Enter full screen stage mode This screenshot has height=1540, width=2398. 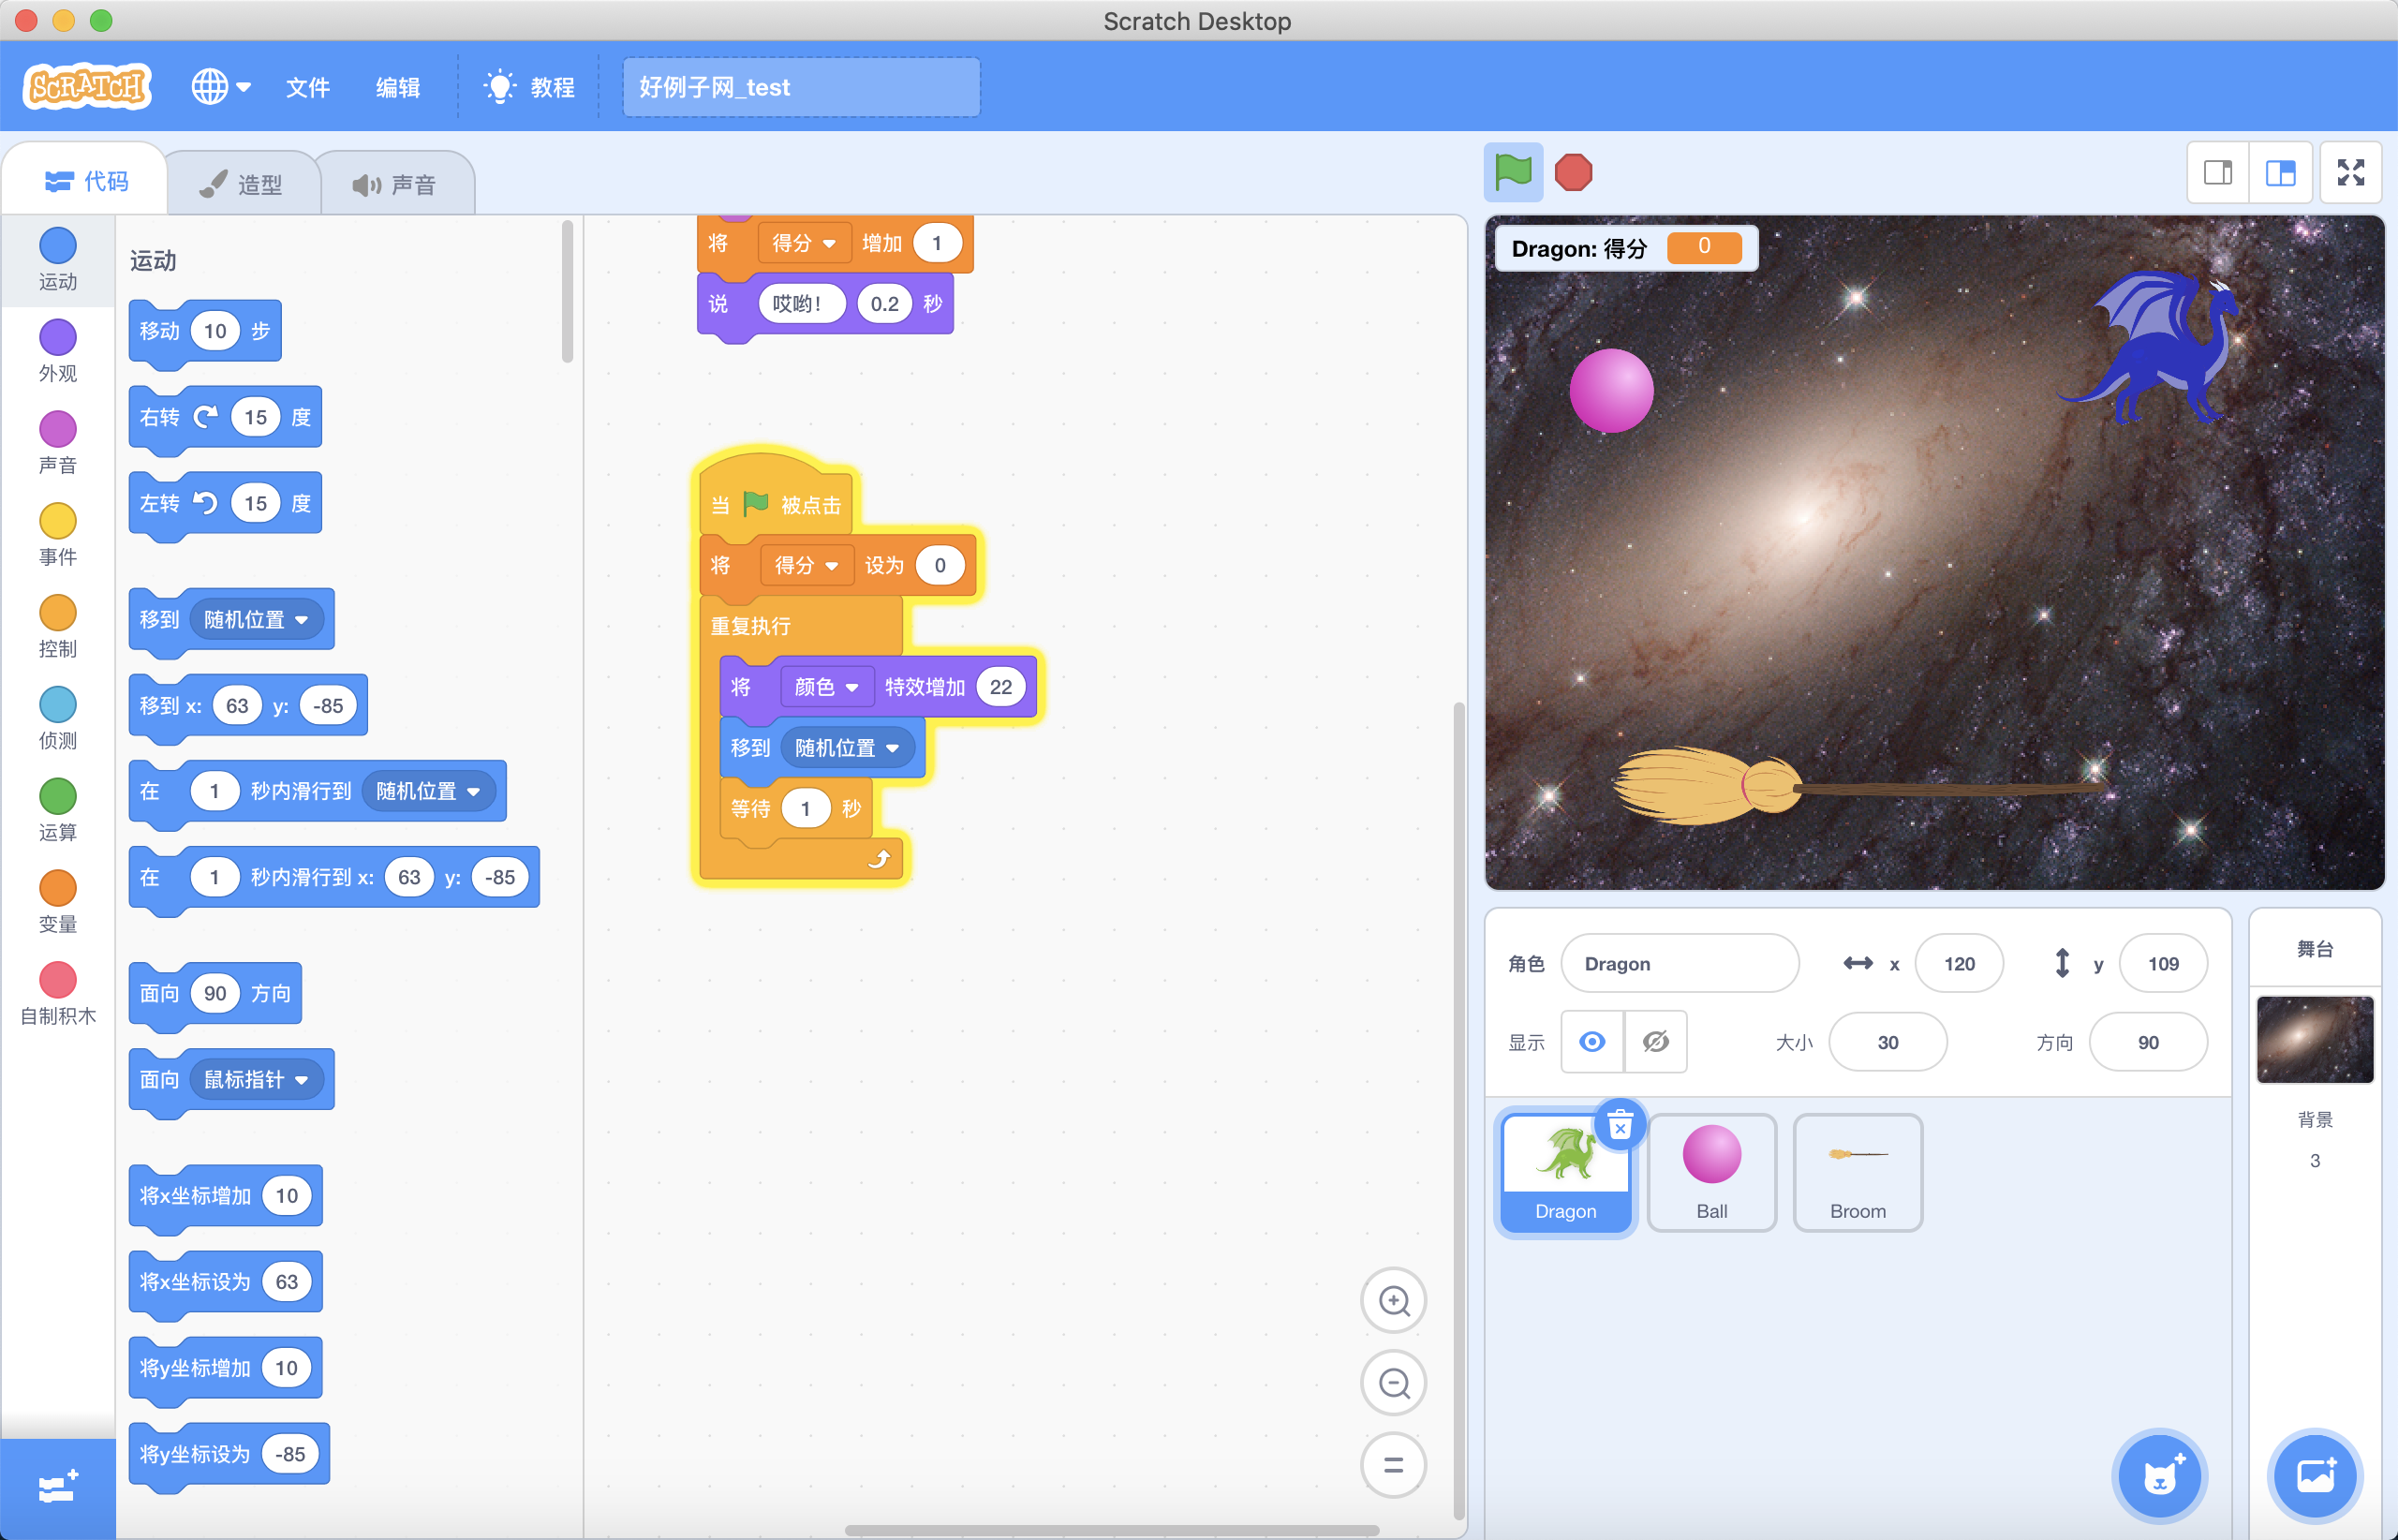tap(2351, 172)
